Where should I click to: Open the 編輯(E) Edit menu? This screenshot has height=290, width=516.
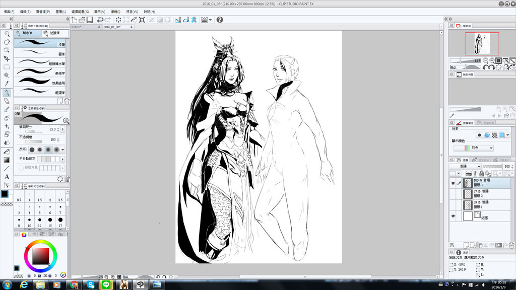[x=25, y=12]
